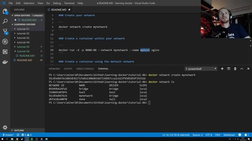The width and height of the screenshot is (252, 141).
Task: Open the Search view icon
Action: pyautogui.click(x=5, y=21)
